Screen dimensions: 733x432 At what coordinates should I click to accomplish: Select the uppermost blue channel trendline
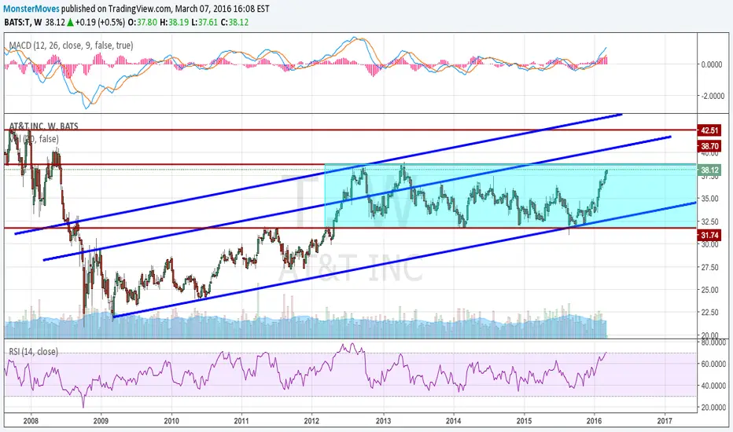(319, 174)
